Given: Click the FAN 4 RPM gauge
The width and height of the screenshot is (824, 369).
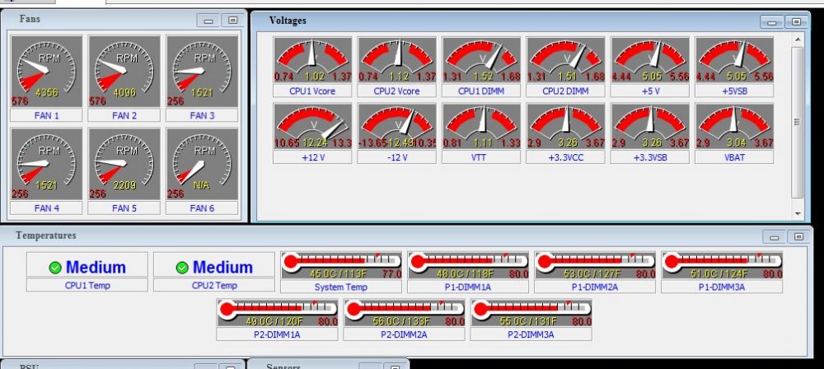Looking at the screenshot, I should tap(46, 163).
